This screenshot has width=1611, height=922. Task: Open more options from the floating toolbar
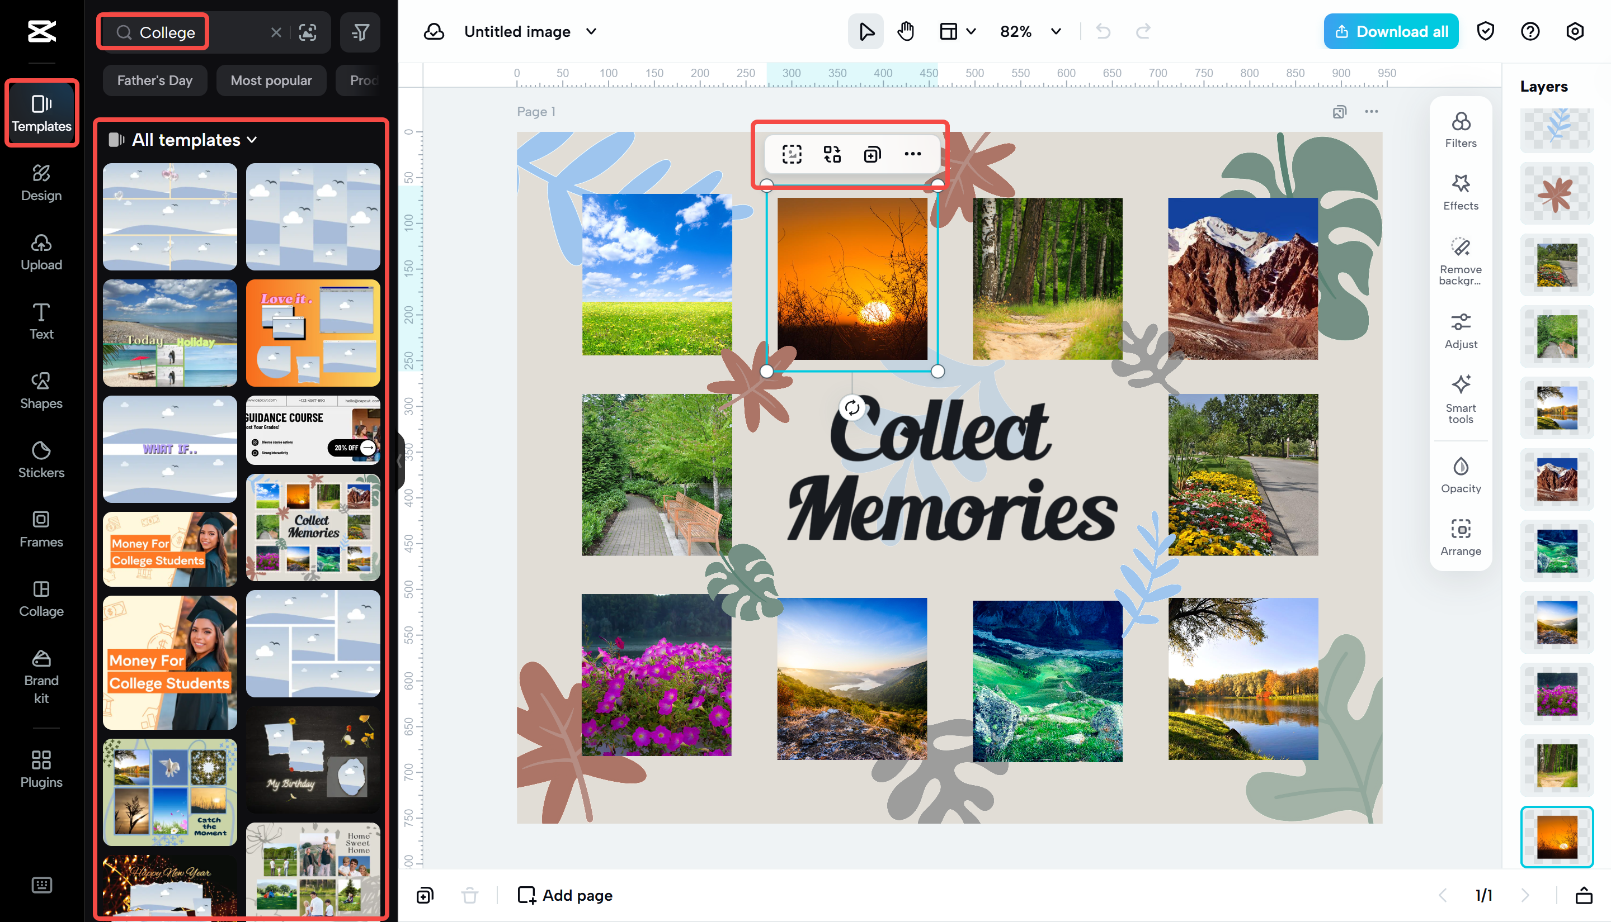coord(913,154)
